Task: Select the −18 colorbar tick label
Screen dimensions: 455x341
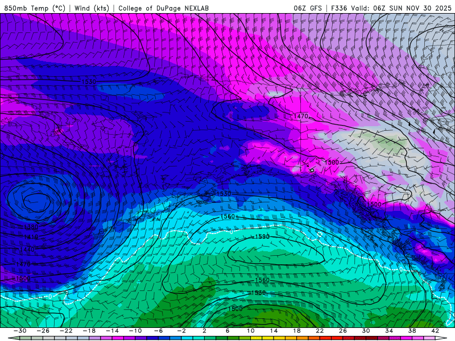Action: [x=89, y=331]
